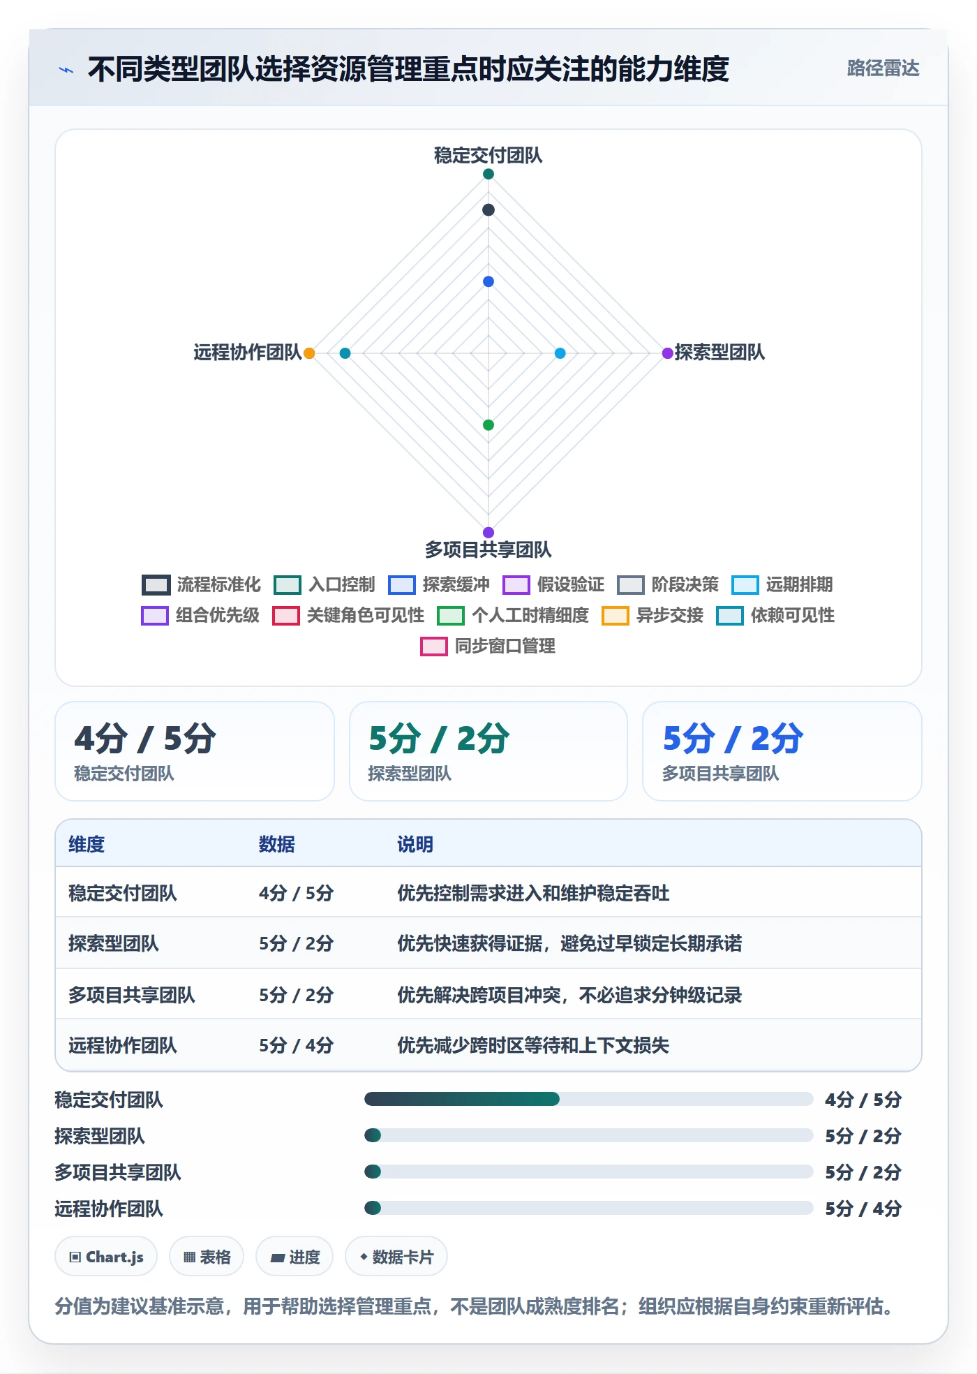Click the orange point at the radar's left vertex

pyautogui.click(x=309, y=353)
